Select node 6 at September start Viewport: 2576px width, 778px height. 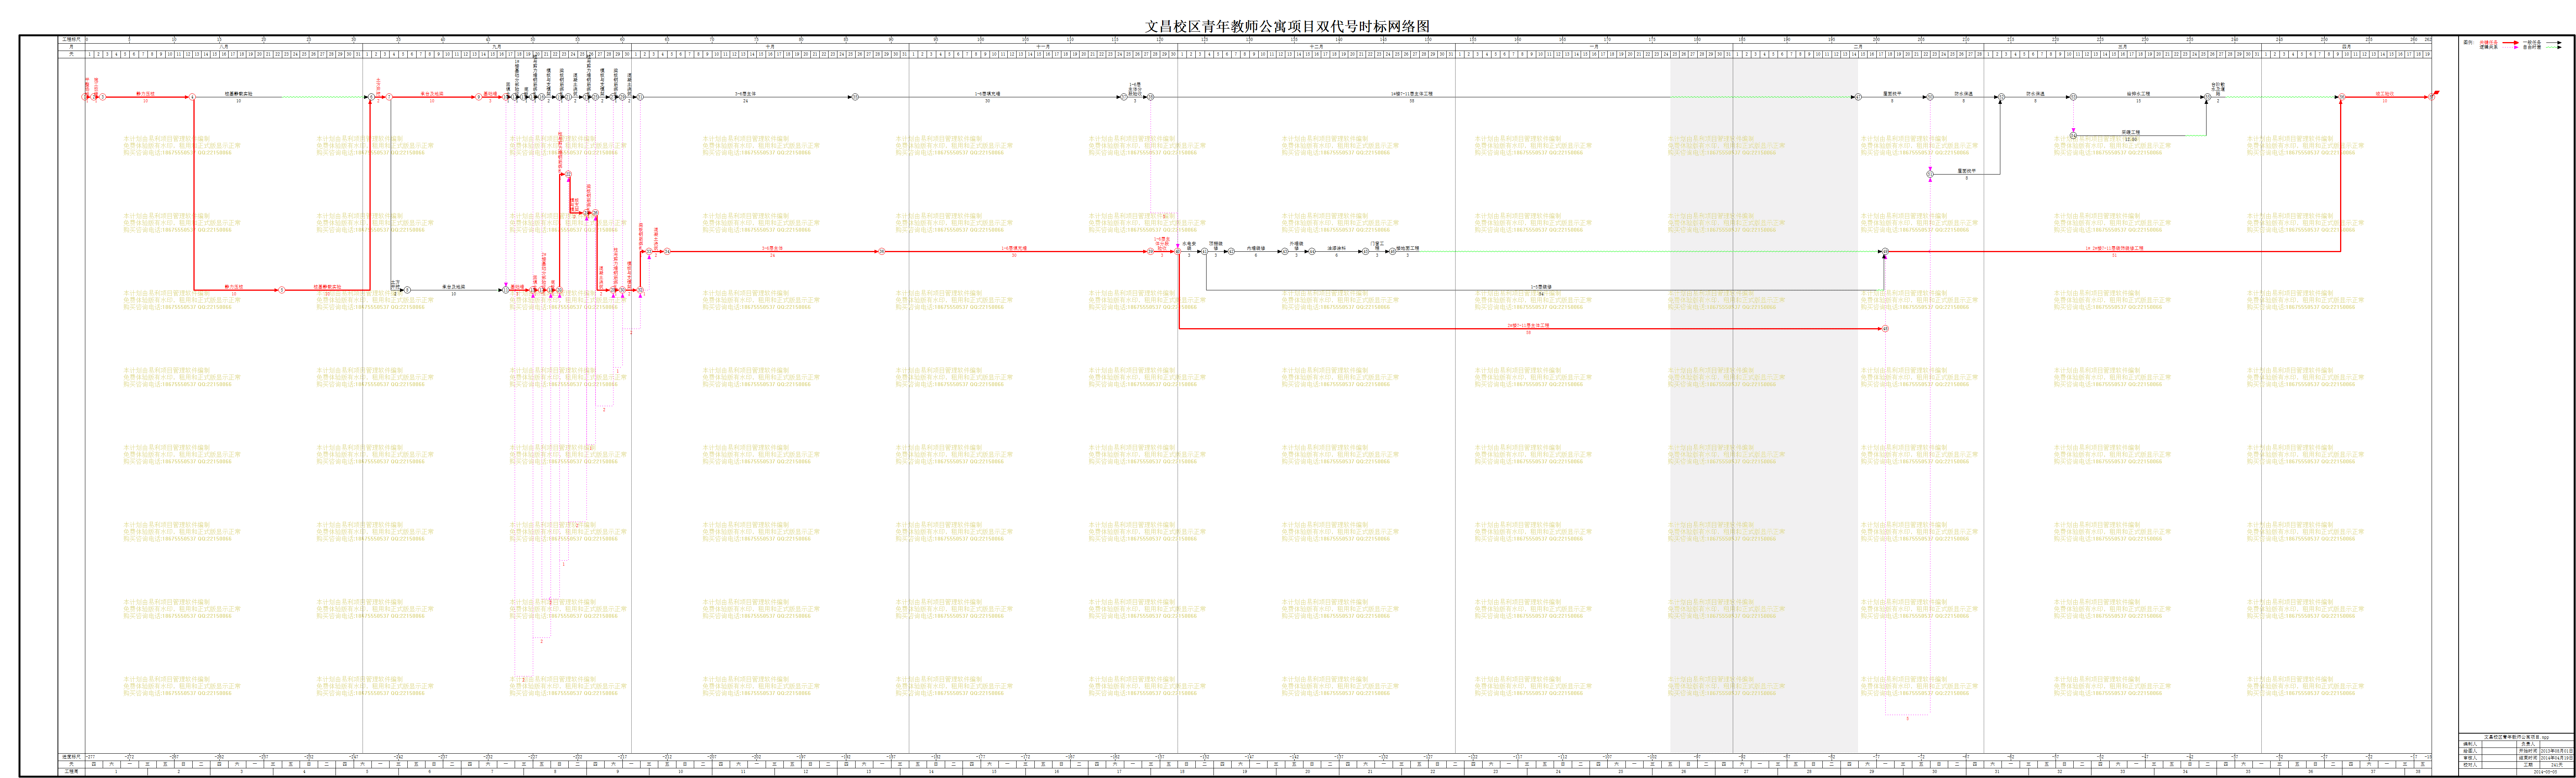pos(371,97)
